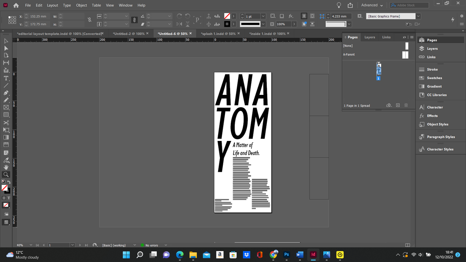This screenshot has width=466, height=262.
Task: Choose the Free Transform tool
Action: click(x=6, y=130)
